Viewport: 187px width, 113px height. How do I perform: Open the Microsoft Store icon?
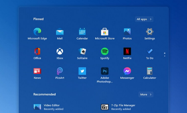click(105, 32)
